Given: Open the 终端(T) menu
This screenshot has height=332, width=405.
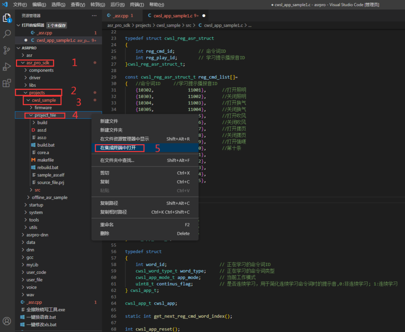Looking at the screenshot, I should pyautogui.click(x=137, y=4).
